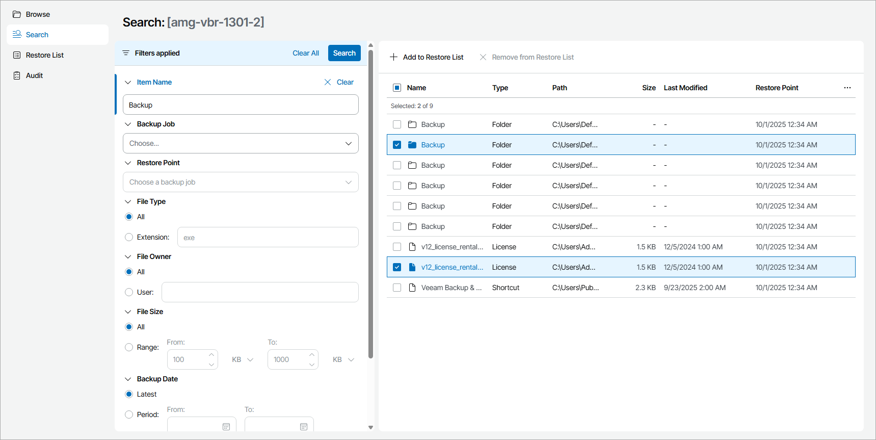Click the three-dots column options icon

click(847, 88)
